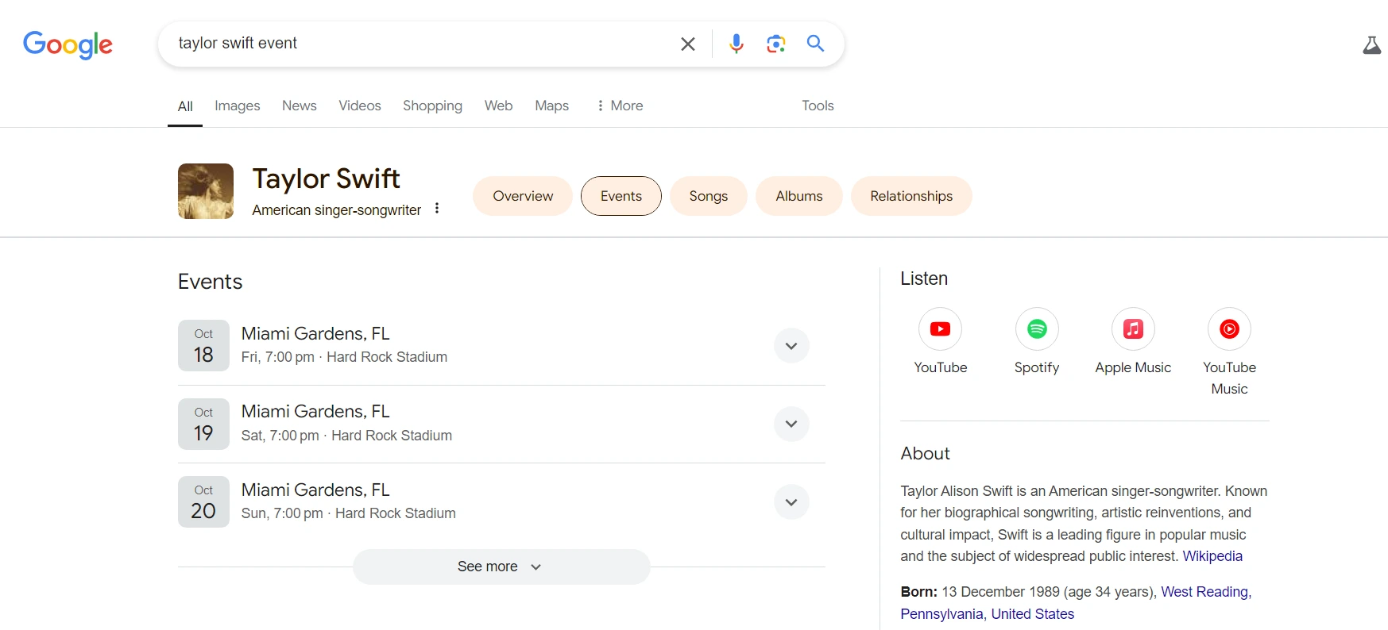Expand the Oct 18 Miami Gardens event
Image resolution: width=1388 pixels, height=630 pixels.
(791, 346)
